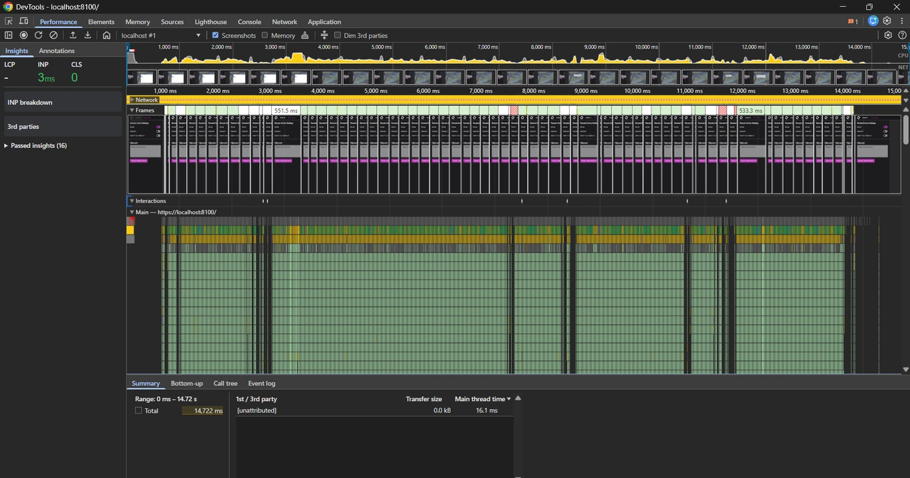The height and width of the screenshot is (478, 910).
Task: Collapse the Main thread track
Action: tap(132, 212)
